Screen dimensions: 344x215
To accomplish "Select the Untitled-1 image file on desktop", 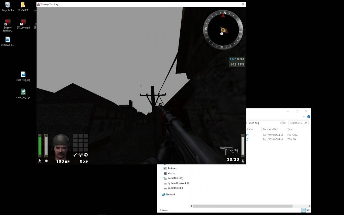I will (x=8, y=42).
